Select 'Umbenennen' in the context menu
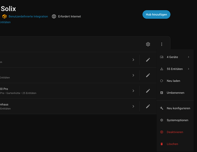The image size is (197, 152). 175,93
